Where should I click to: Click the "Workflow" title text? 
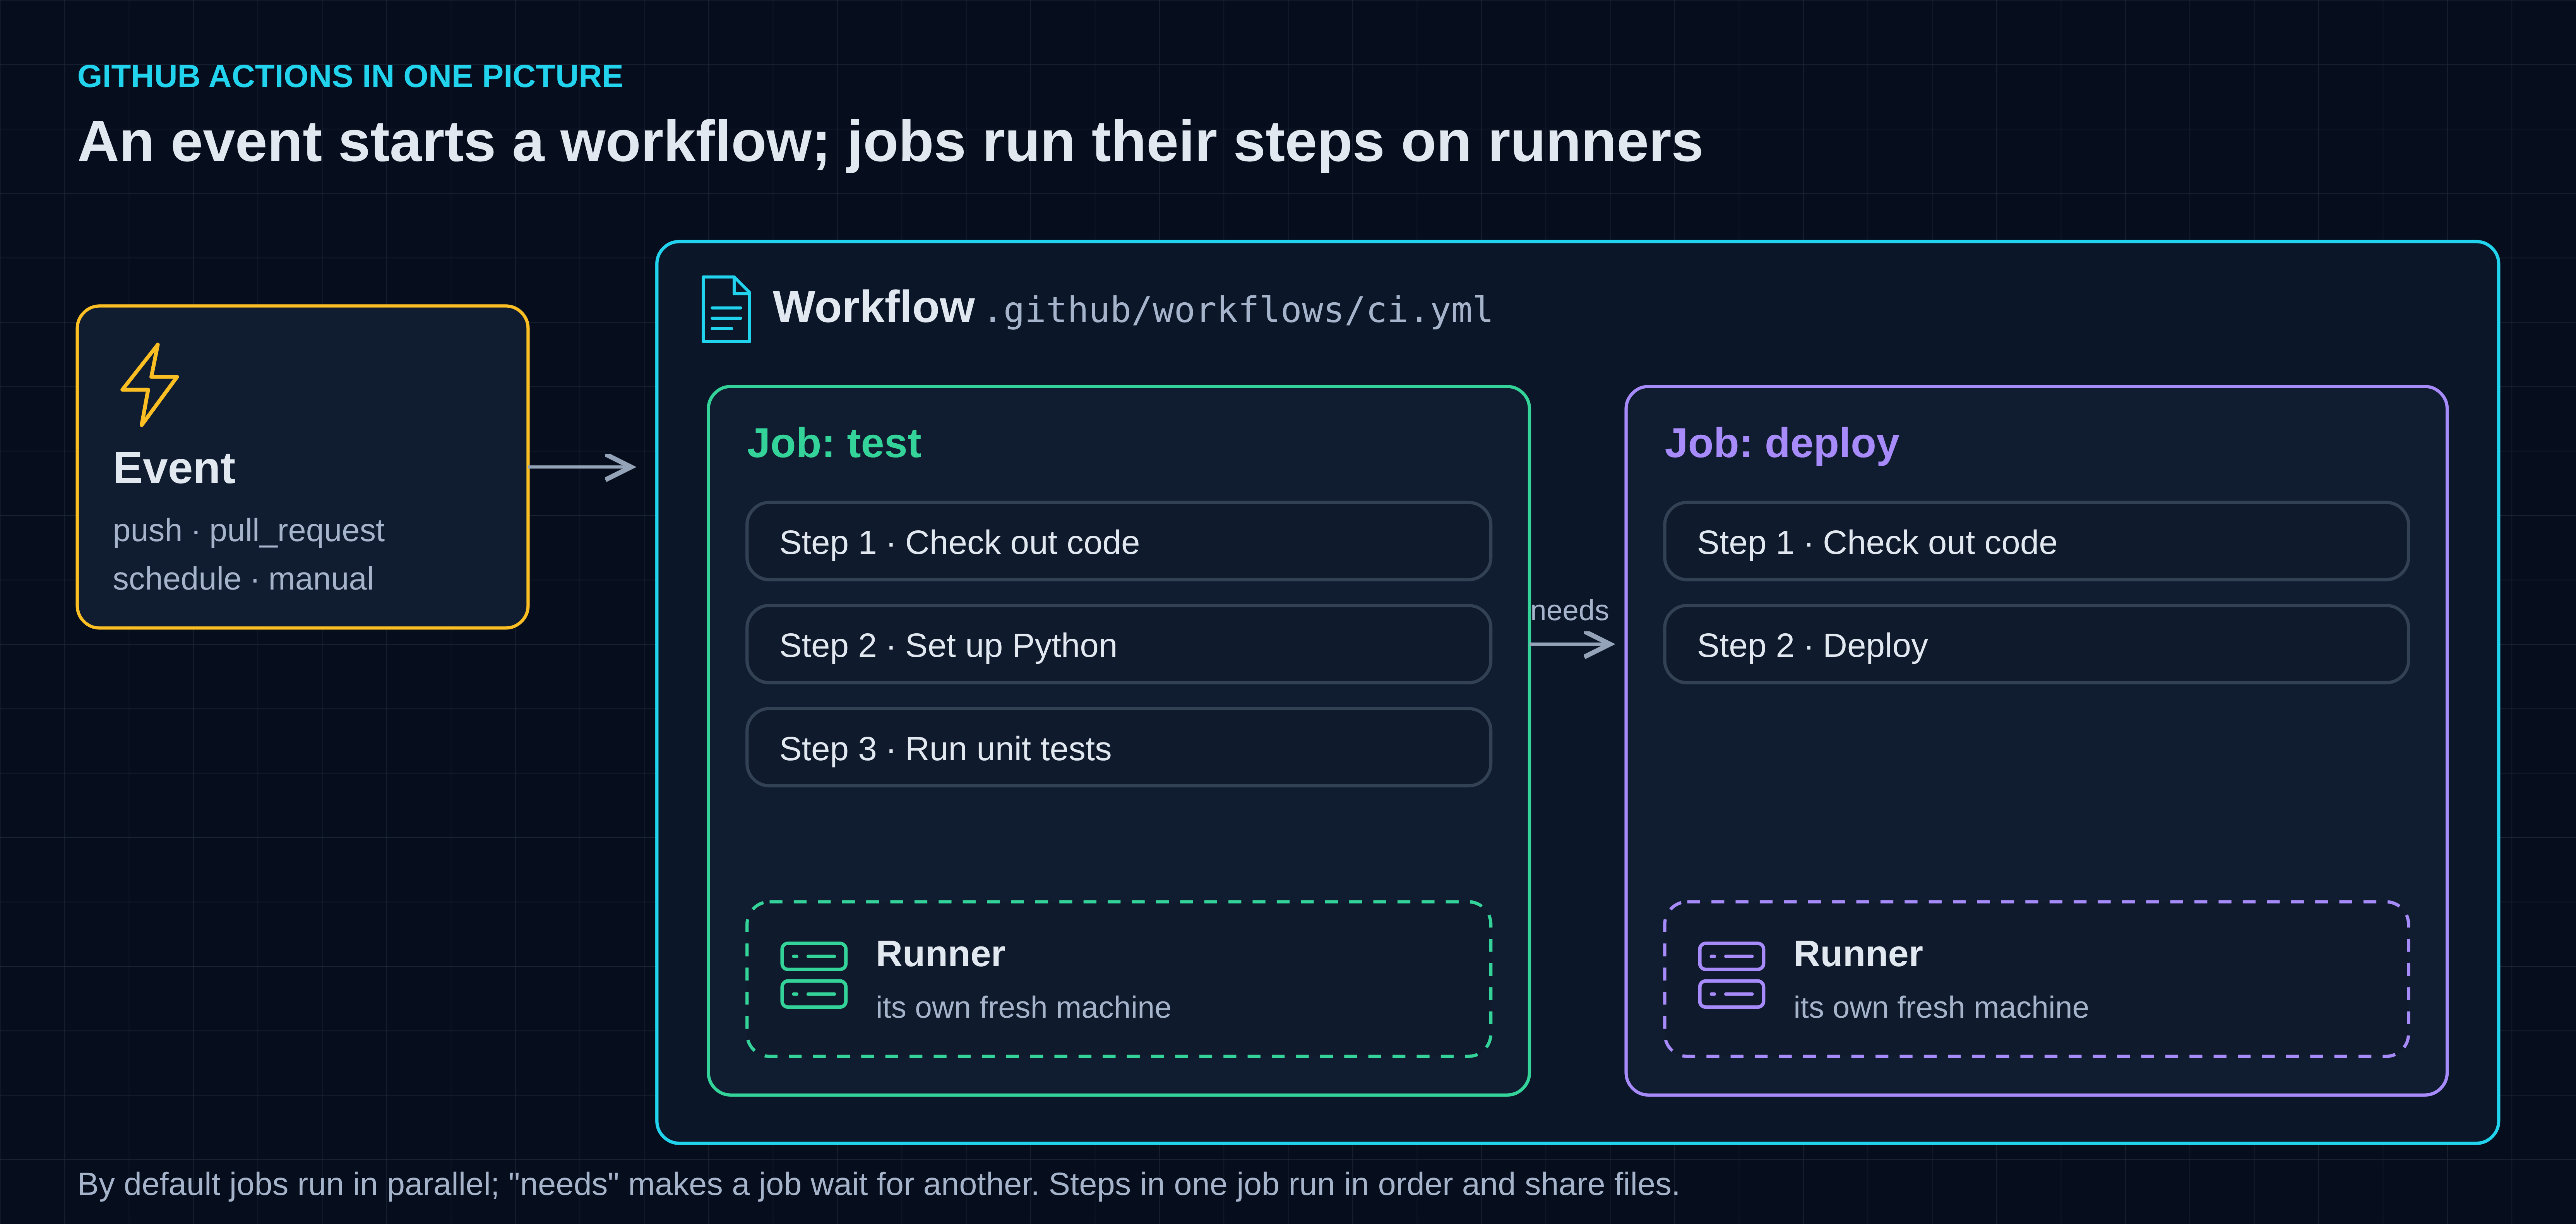[x=873, y=307]
